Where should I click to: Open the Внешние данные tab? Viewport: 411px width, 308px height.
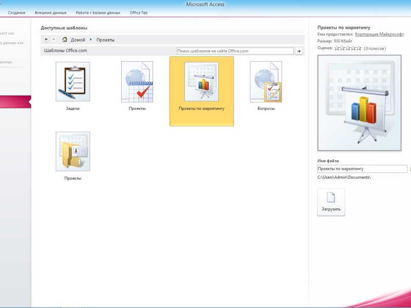[50, 12]
